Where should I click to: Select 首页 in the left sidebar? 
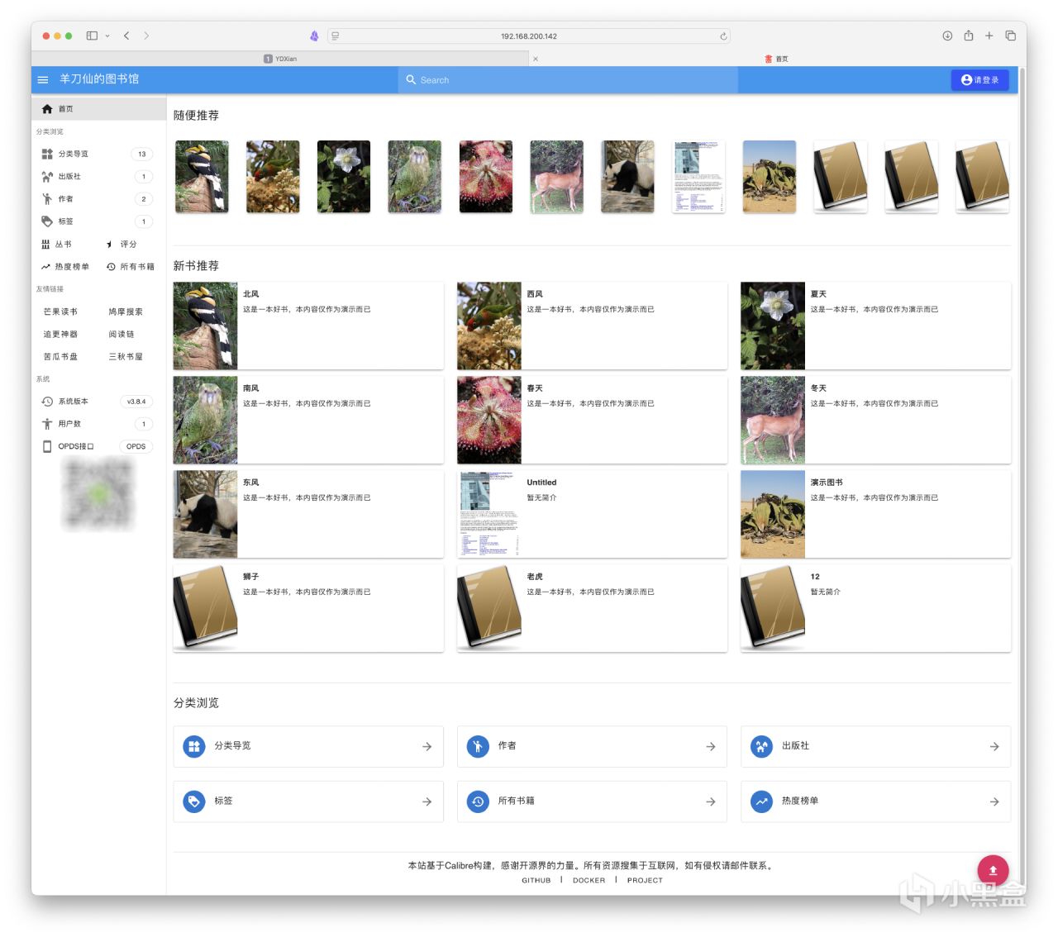click(99, 109)
